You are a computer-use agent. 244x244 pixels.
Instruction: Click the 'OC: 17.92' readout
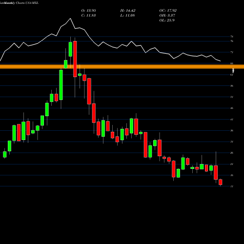point(168,11)
